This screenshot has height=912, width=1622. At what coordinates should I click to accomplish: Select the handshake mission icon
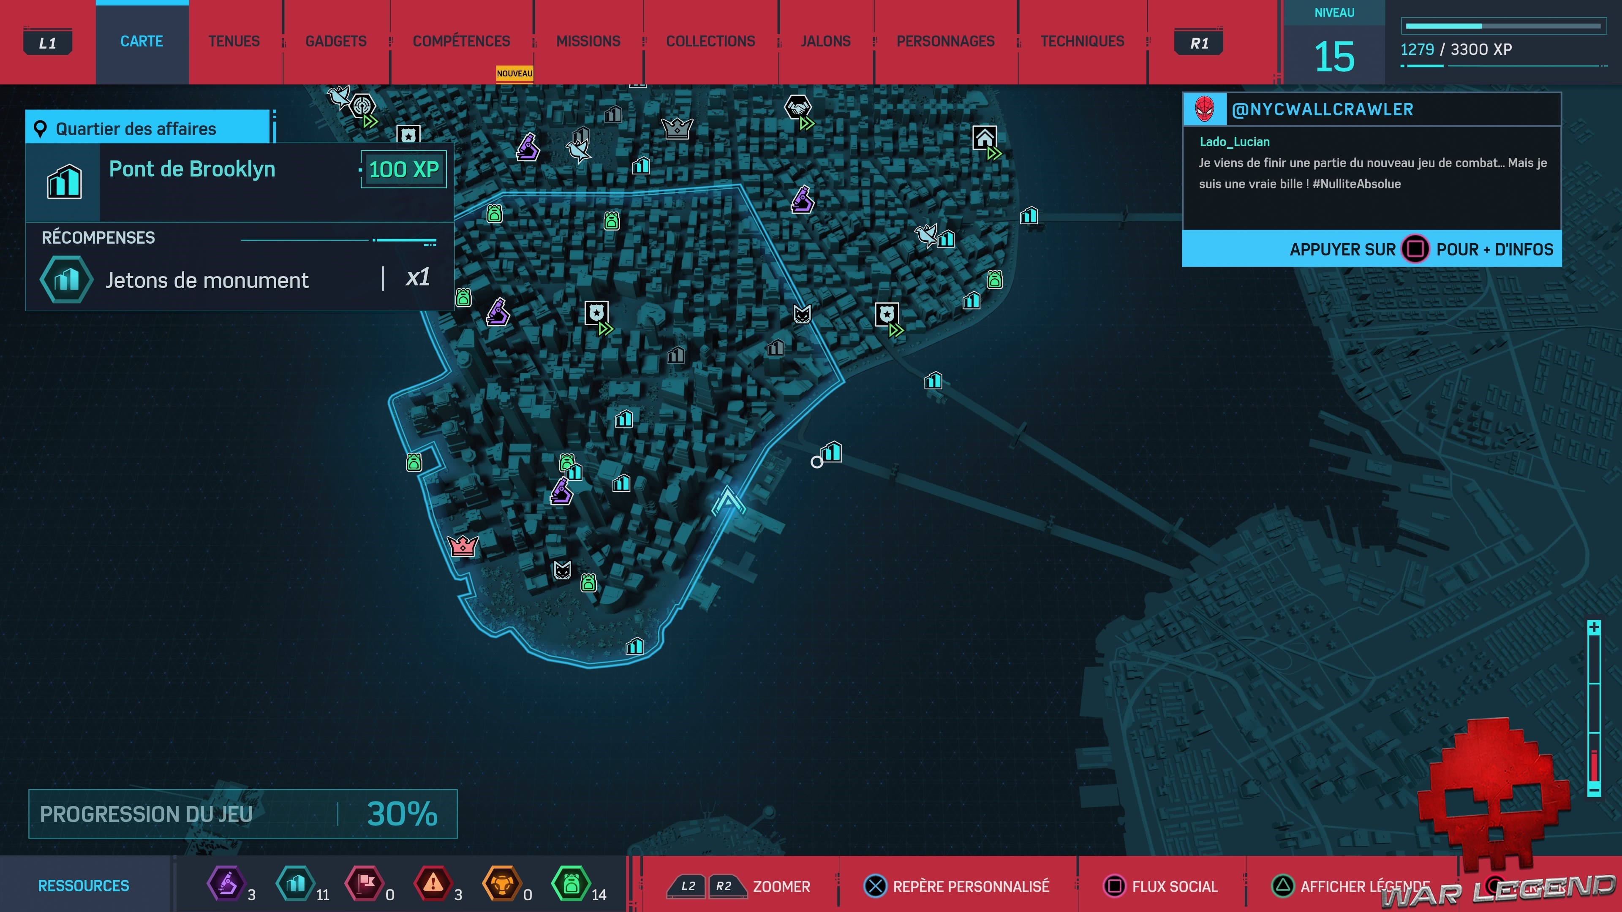797,107
